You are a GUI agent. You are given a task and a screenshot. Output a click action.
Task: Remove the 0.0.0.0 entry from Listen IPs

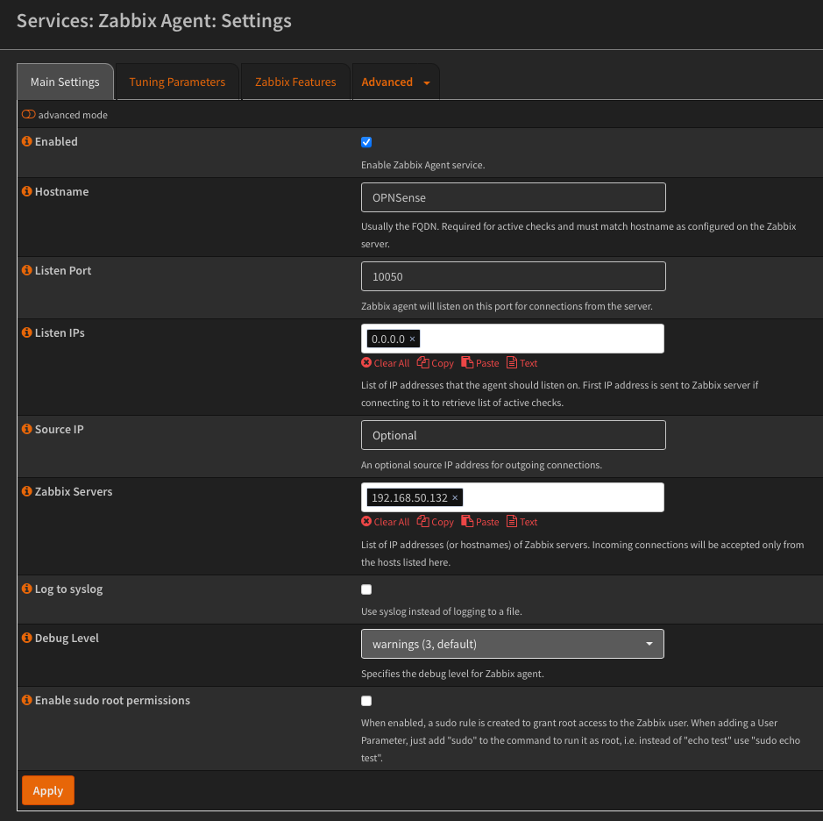click(413, 339)
